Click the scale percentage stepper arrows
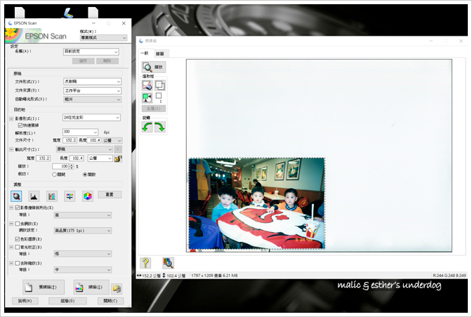The image size is (472, 317). point(72,166)
